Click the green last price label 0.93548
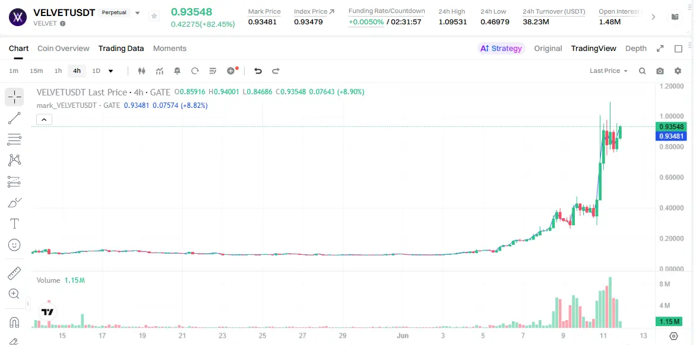 click(671, 127)
